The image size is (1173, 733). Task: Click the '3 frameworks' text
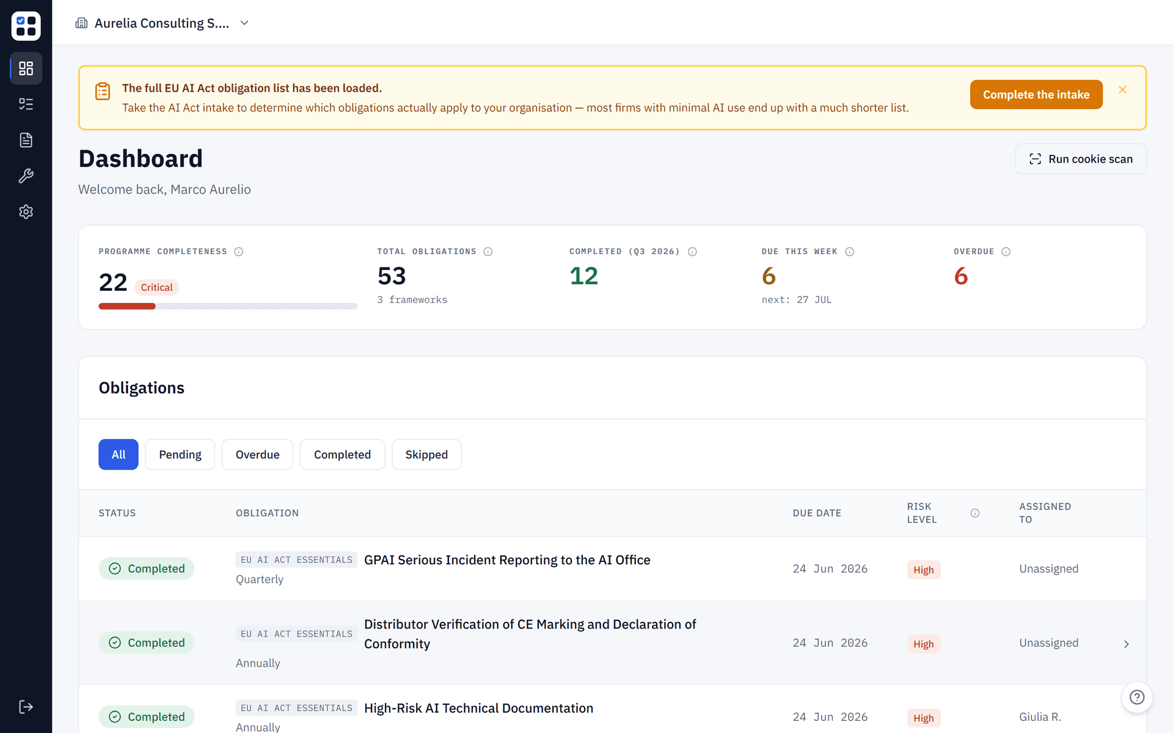click(412, 300)
